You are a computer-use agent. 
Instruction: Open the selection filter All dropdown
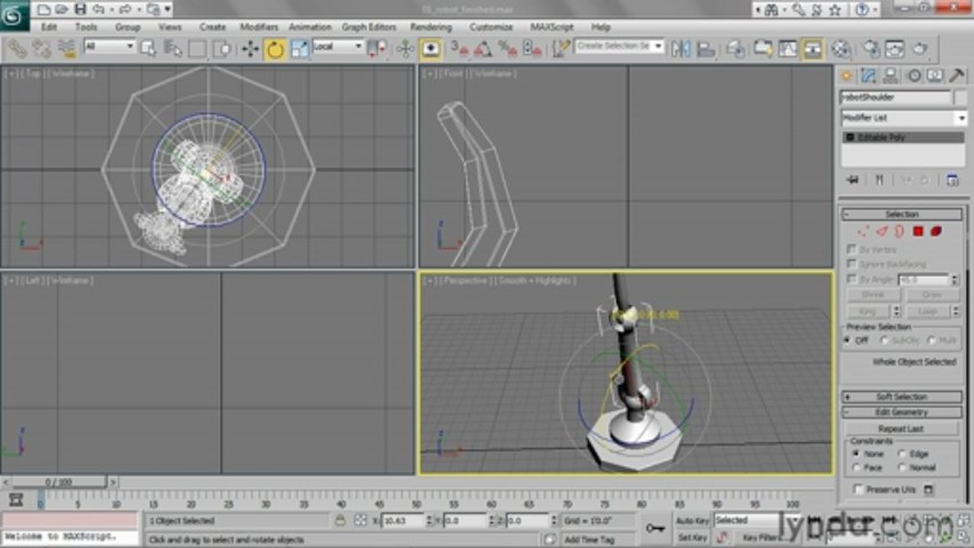click(110, 46)
